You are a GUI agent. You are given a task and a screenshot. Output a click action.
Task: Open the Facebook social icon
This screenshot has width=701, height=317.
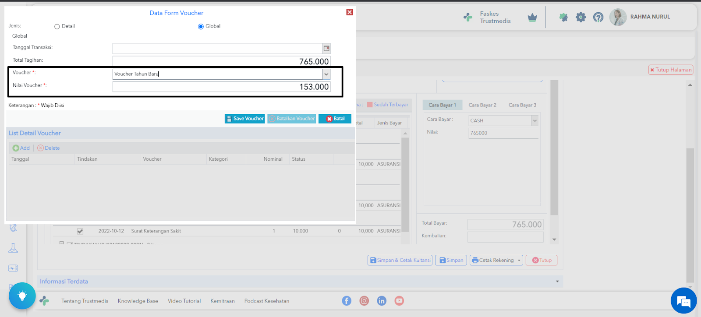[347, 301]
